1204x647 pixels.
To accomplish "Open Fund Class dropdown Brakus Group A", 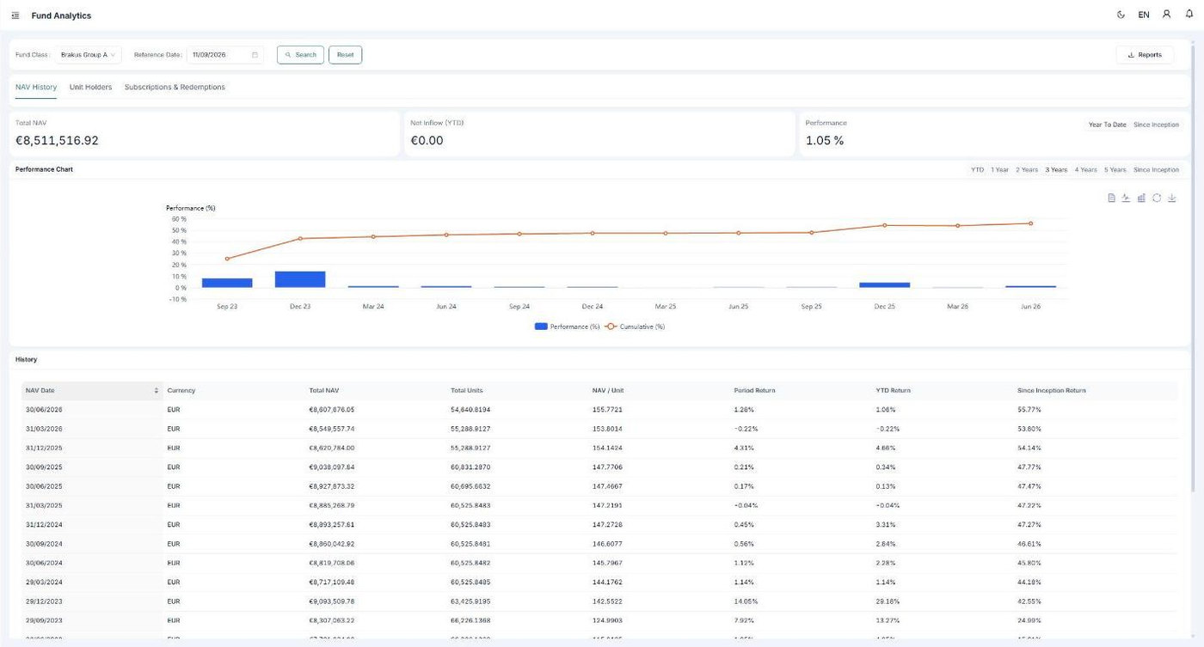I will [89, 55].
